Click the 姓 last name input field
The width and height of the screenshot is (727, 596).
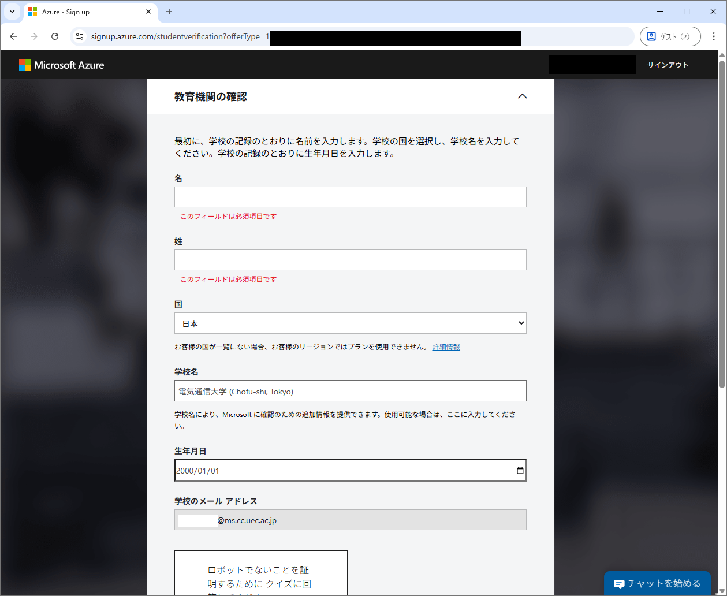pyautogui.click(x=350, y=260)
